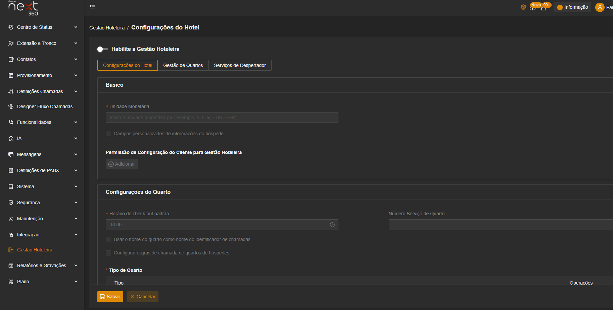Viewport: 613px width, 310px height.
Task: Collapse sidebar with menu fold icon
Action: pos(92,6)
